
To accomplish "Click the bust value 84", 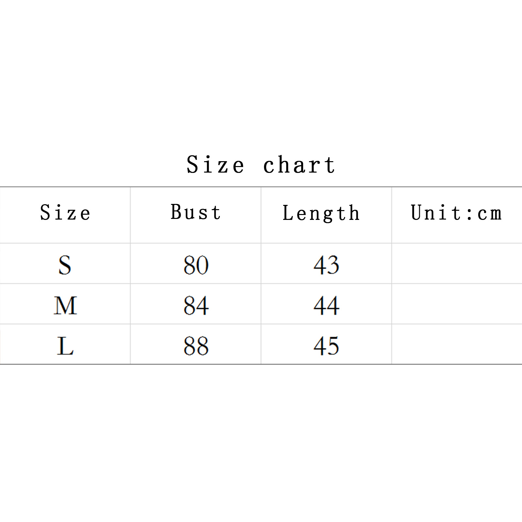I will click(196, 305).
